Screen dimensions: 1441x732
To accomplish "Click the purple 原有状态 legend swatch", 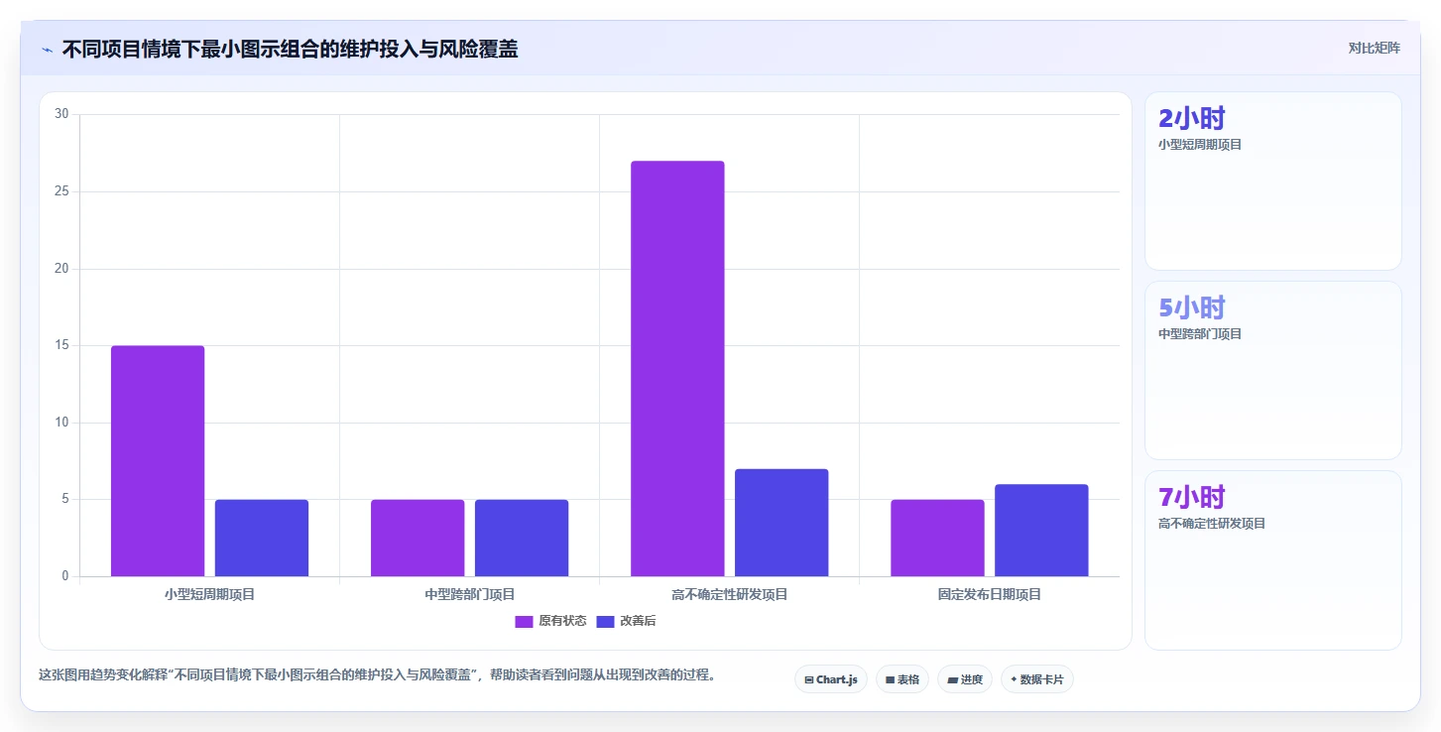I will 524,622.
